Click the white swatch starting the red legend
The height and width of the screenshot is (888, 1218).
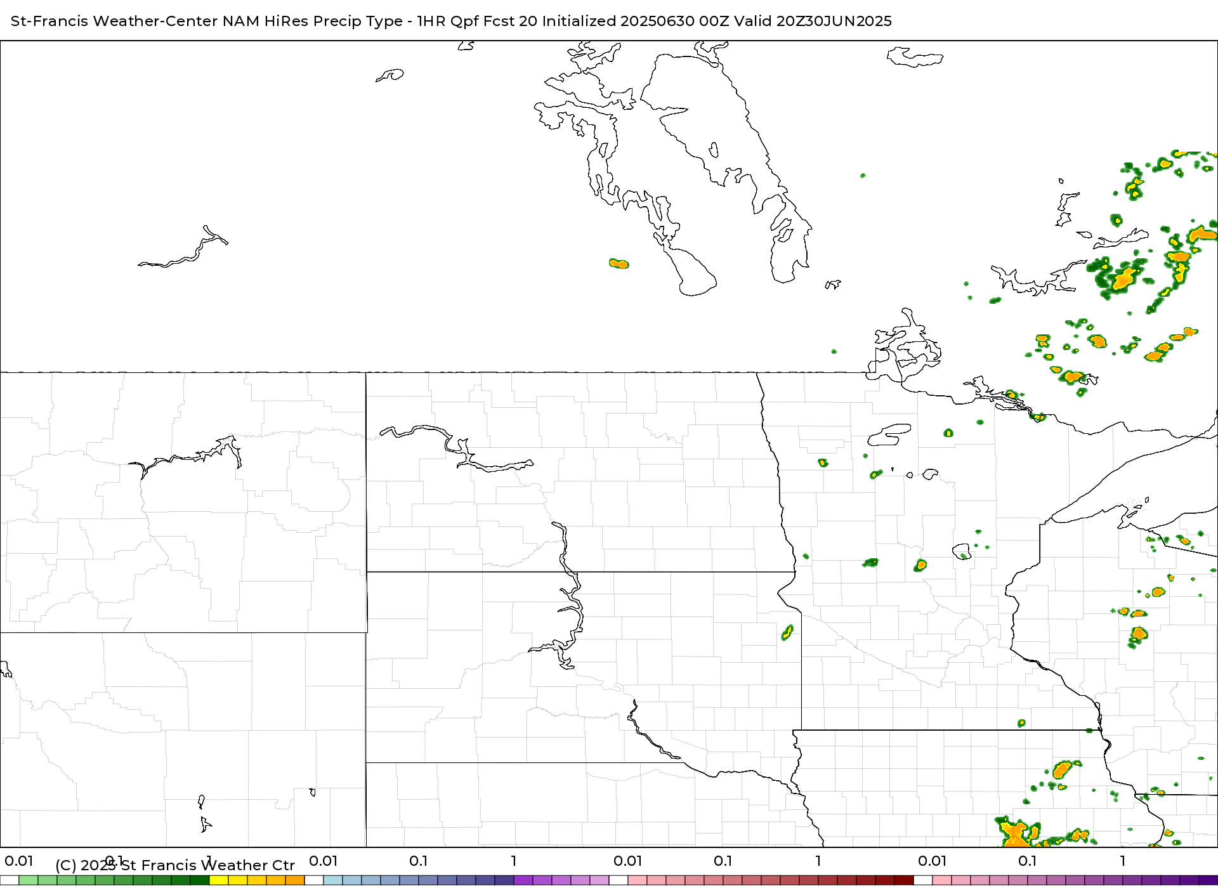[x=619, y=880]
